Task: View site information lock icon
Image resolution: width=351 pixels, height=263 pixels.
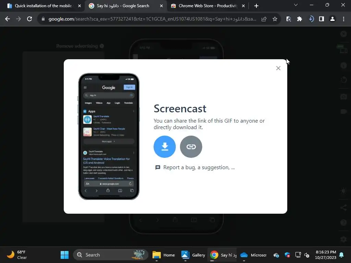Action: [x=43, y=19]
